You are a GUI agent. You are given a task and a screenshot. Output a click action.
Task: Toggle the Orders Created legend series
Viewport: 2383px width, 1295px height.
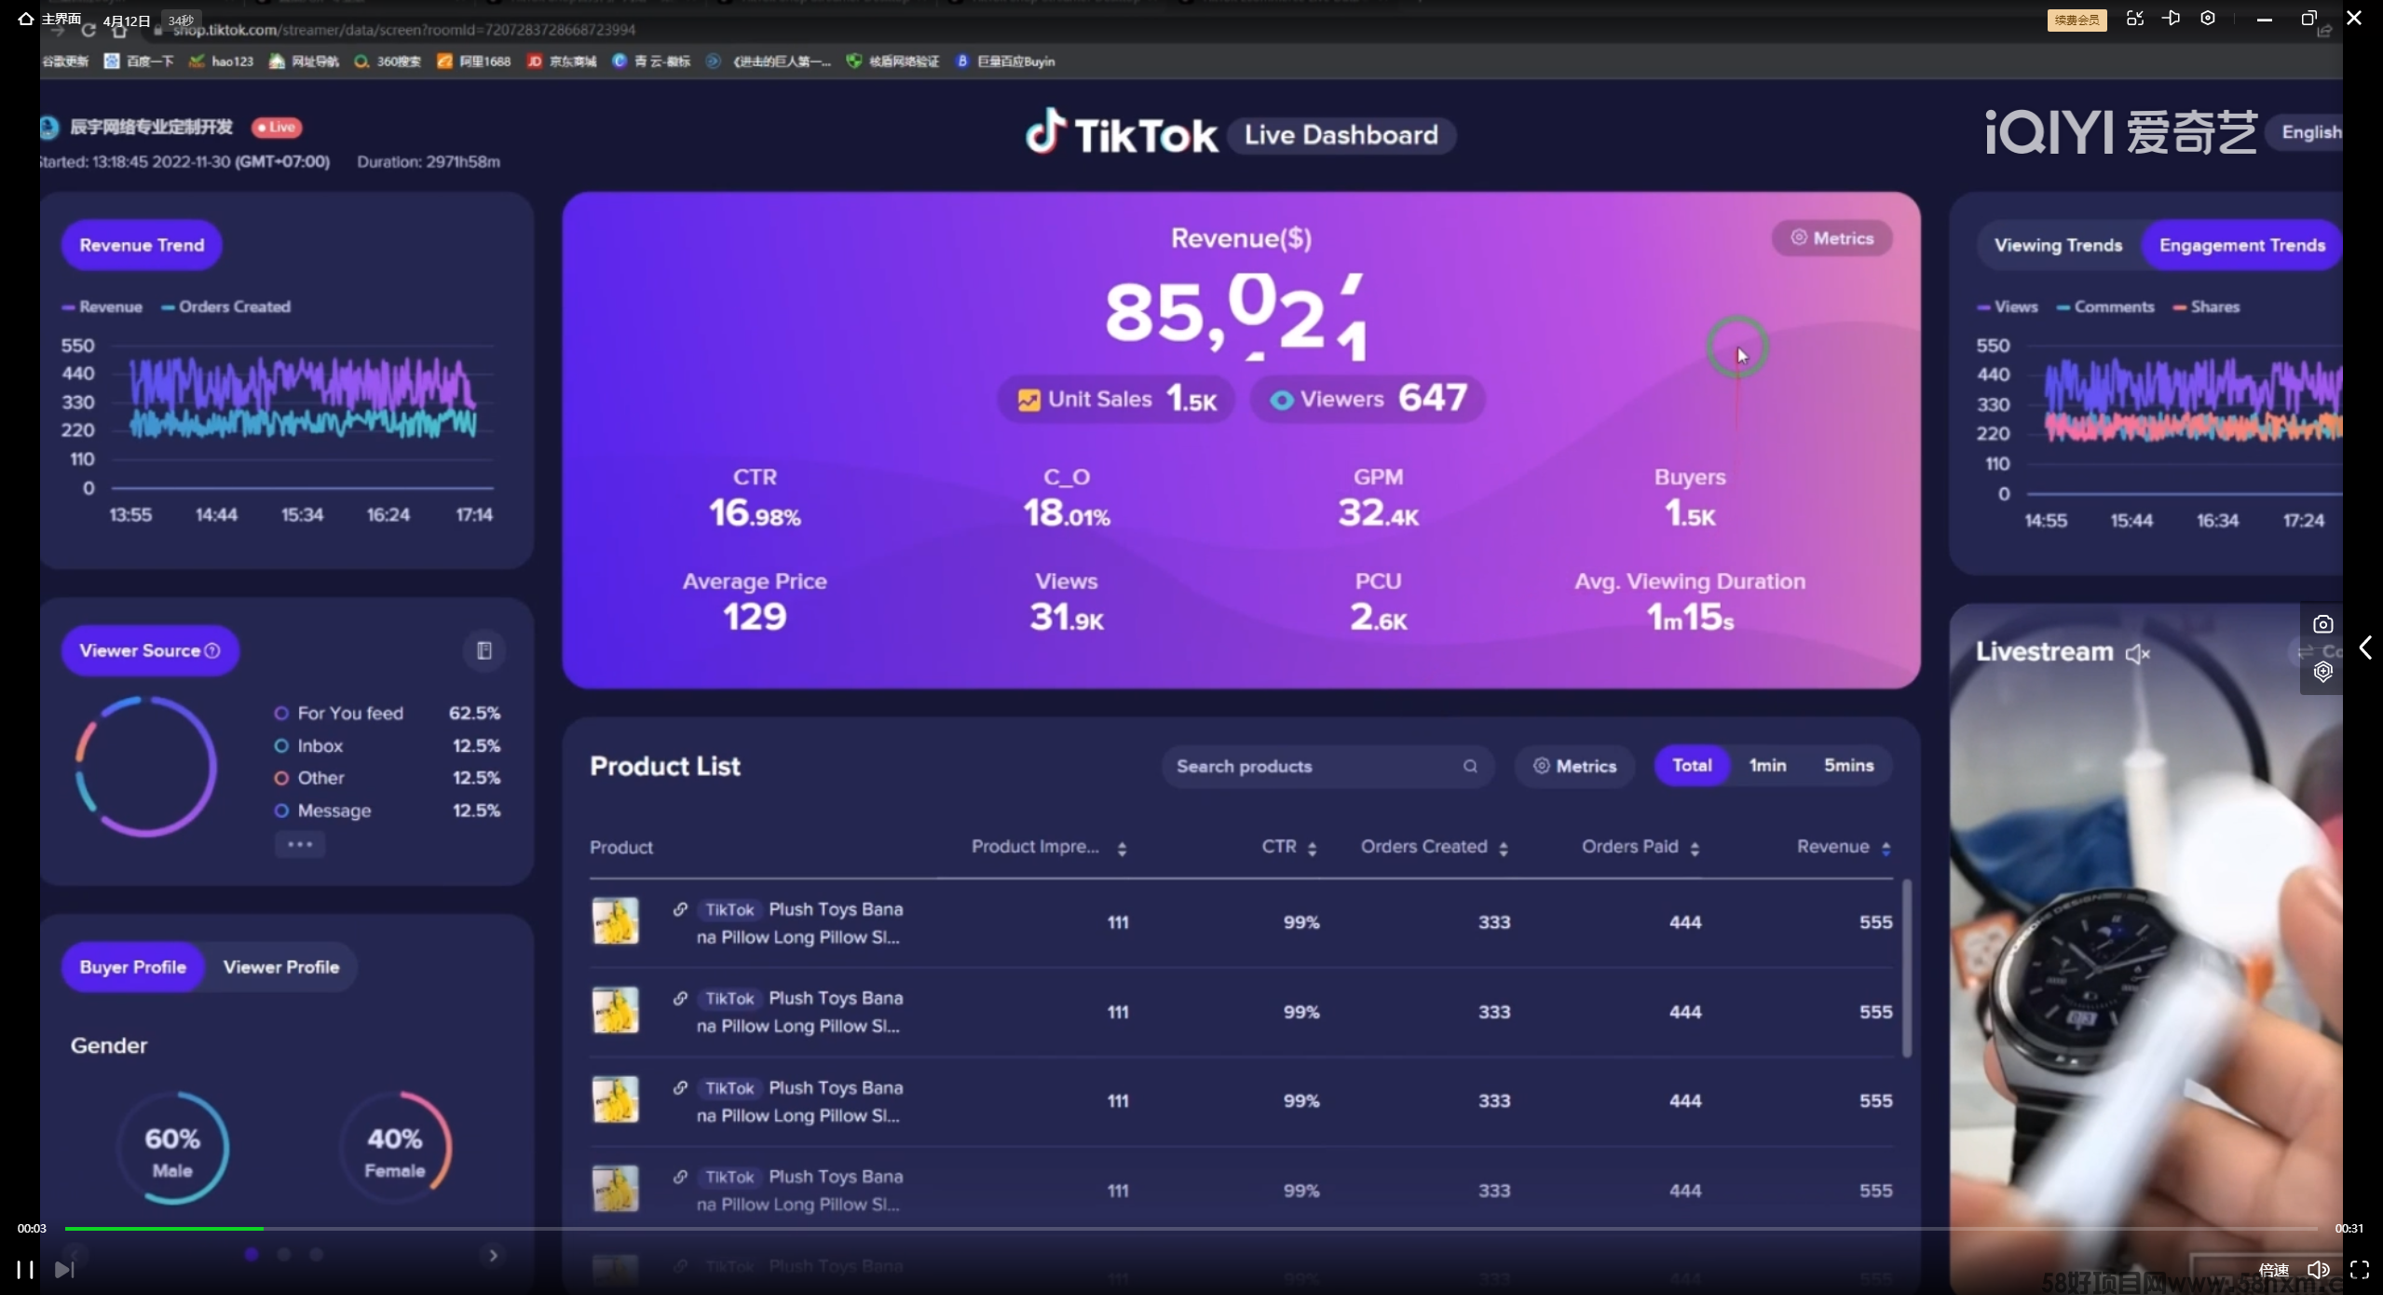(x=225, y=307)
